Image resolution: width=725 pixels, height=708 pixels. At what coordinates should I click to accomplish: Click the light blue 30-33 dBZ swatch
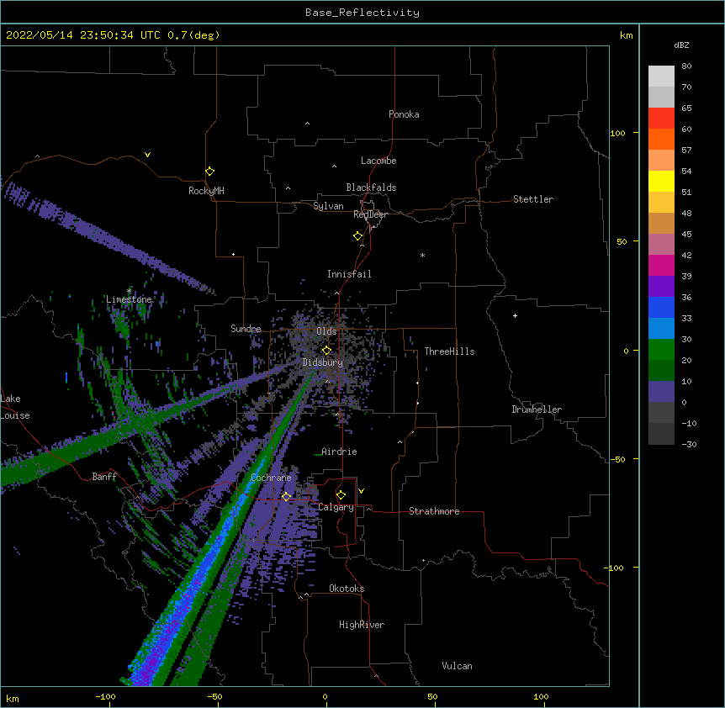pos(661,329)
